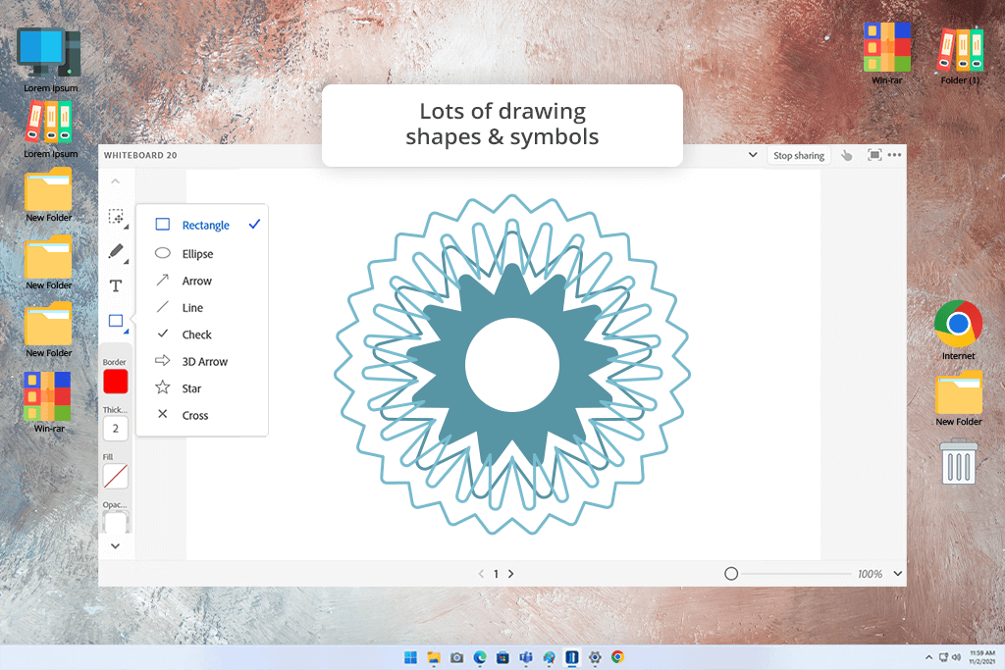Open Paint app from taskbar

(x=550, y=657)
